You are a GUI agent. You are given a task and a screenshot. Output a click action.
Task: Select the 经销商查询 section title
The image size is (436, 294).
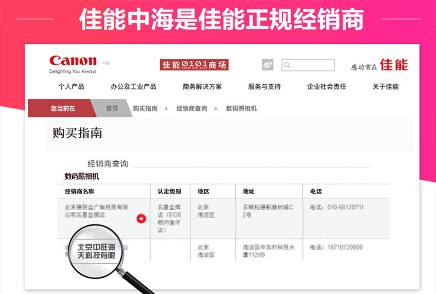[108, 164]
